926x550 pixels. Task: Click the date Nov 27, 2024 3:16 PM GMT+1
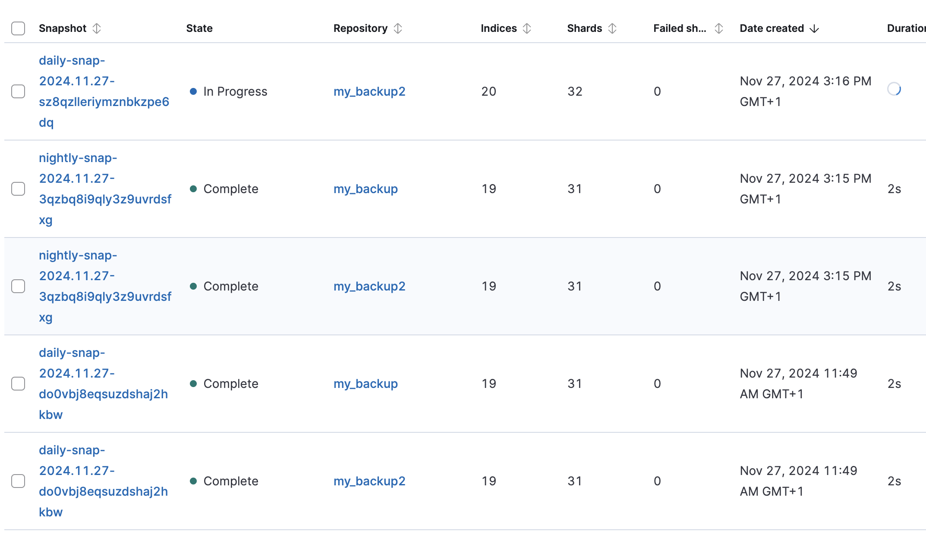pos(806,91)
